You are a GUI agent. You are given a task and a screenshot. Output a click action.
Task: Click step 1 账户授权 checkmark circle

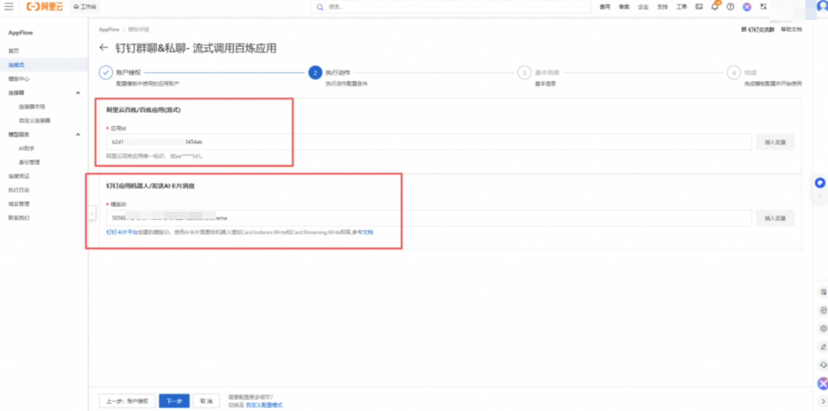coord(106,73)
